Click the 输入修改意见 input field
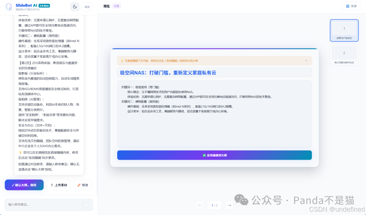The height and width of the screenshot is (215, 366). click(x=41, y=205)
